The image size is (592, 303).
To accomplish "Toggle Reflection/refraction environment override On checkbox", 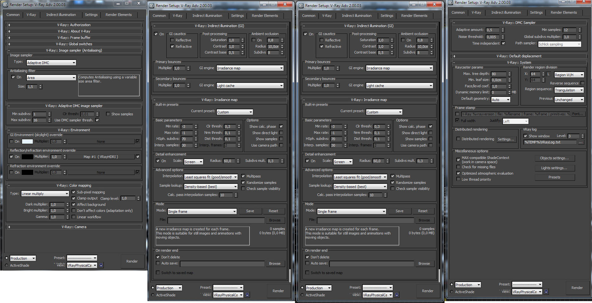I will pyautogui.click(x=11, y=157).
